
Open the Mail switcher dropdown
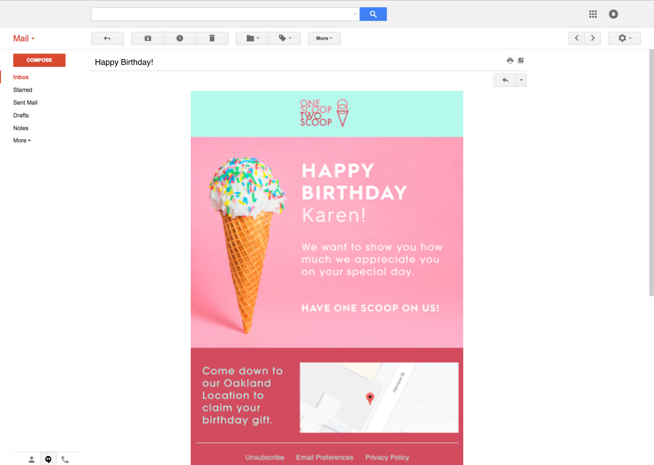pyautogui.click(x=24, y=39)
